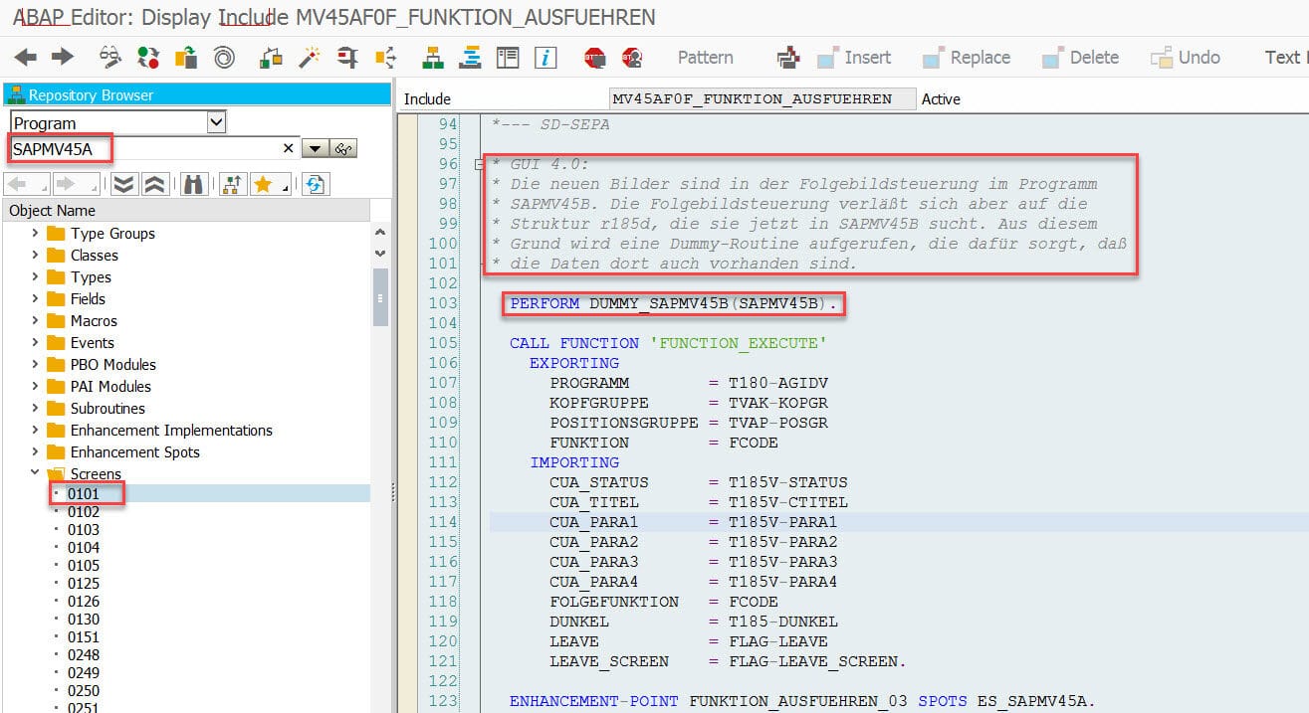Set a session breakpoint with stop icon
The height and width of the screenshot is (713, 1309).
[x=595, y=58]
